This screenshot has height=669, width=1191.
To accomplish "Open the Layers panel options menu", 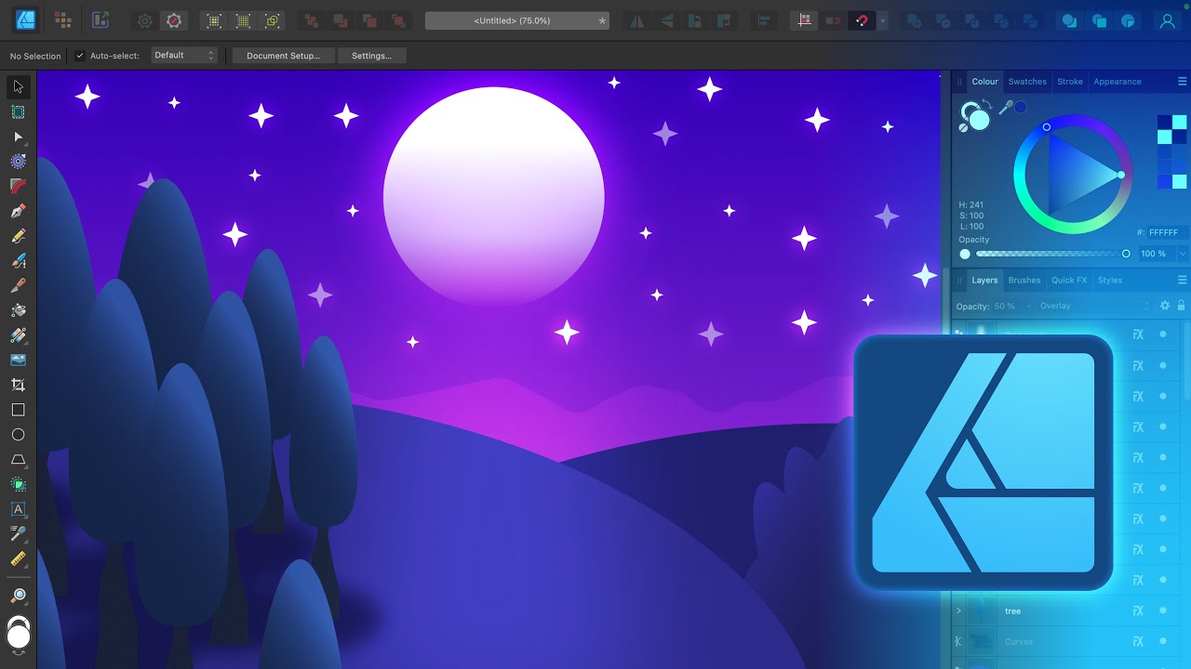I will (1182, 280).
